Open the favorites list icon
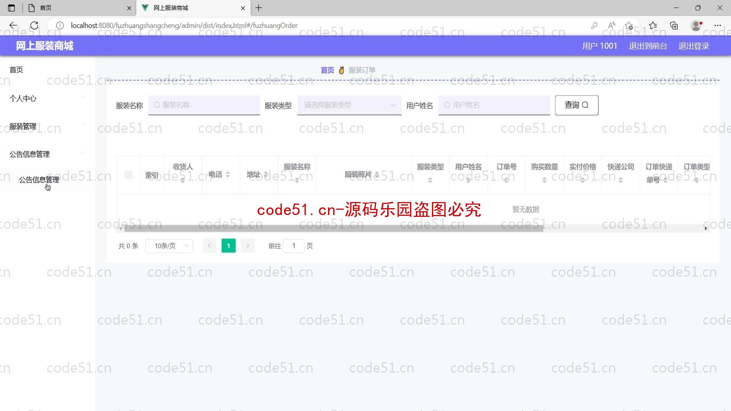 tap(653, 25)
